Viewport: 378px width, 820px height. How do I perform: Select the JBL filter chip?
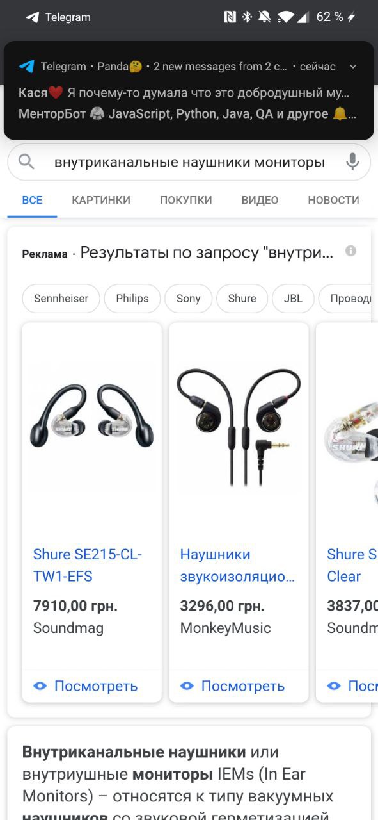[293, 299]
